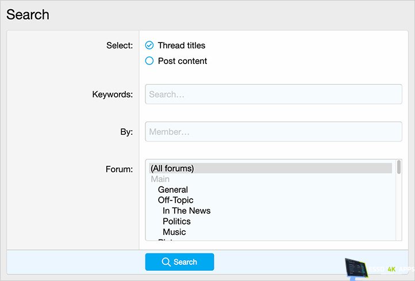The width and height of the screenshot is (415, 281).
Task: Click the Thread titles label text
Action: click(x=181, y=45)
